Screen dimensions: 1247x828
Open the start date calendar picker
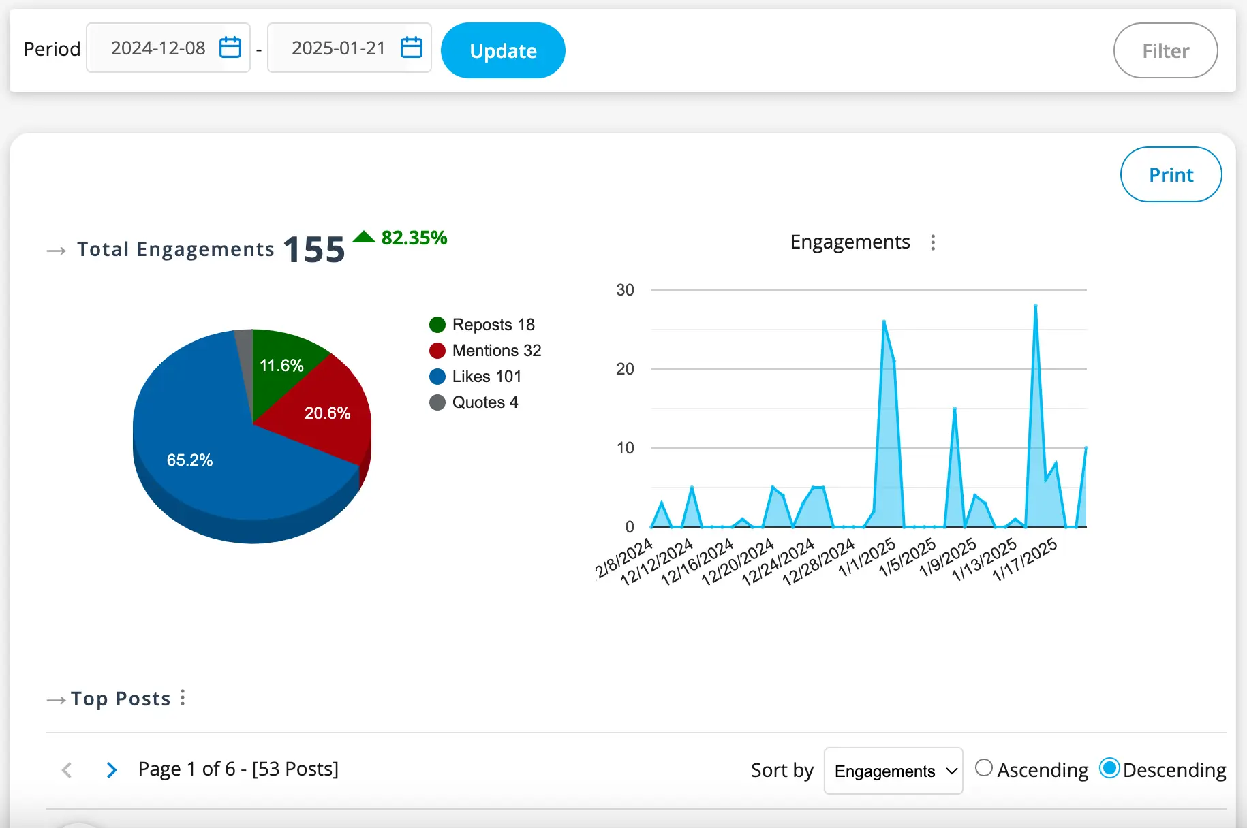tap(230, 48)
